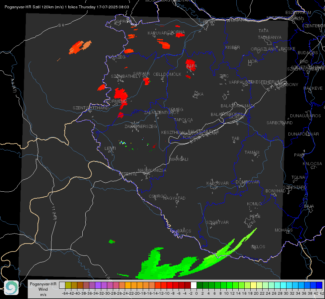The image size is (325, 299).
Task: Select the SZIGETVAR town label
Action: pos(217,223)
